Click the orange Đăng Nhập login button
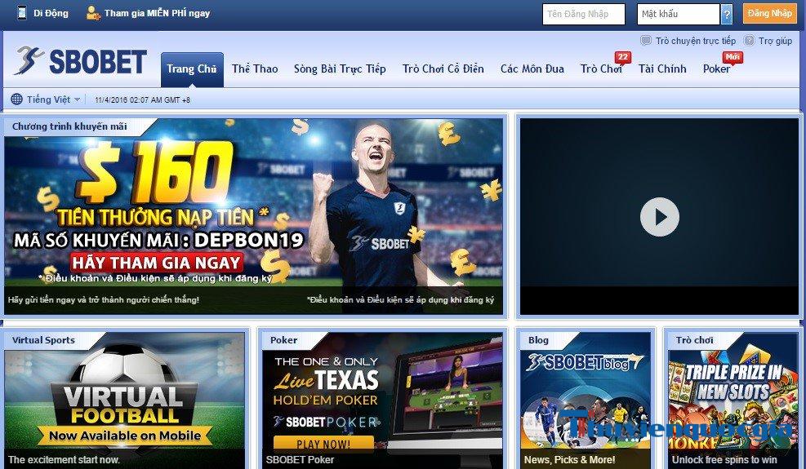Image resolution: width=806 pixels, height=469 pixels. coord(769,14)
